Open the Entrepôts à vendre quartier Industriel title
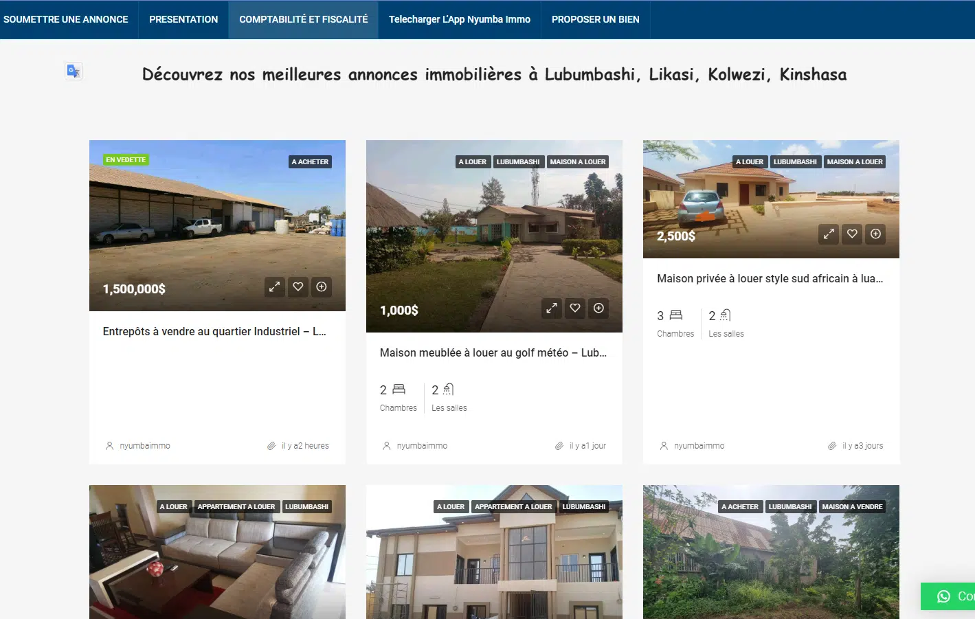The image size is (975, 619). [x=214, y=331]
